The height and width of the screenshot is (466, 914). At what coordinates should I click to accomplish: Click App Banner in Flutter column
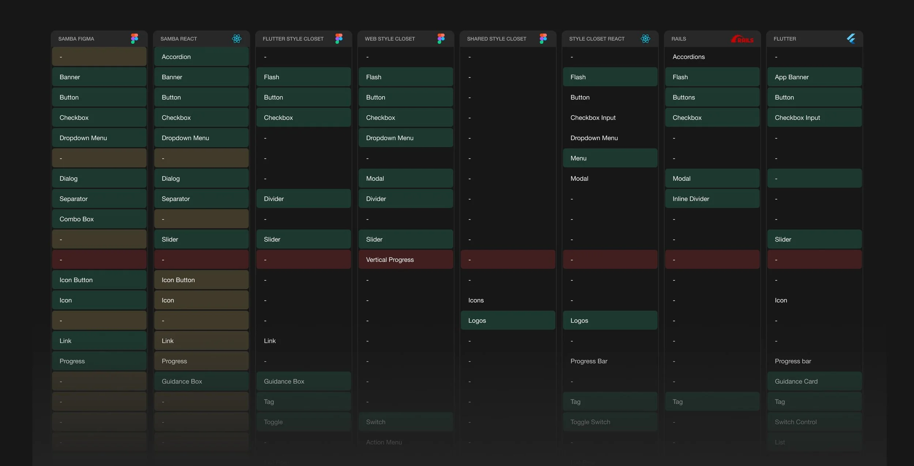point(814,77)
